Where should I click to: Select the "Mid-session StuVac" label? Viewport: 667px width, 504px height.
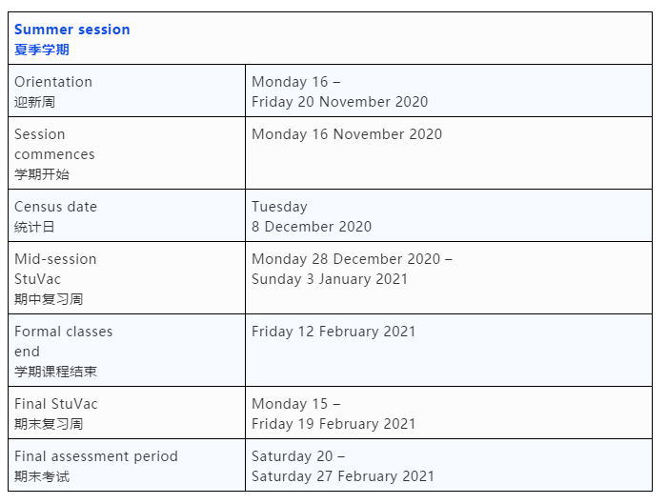click(55, 269)
